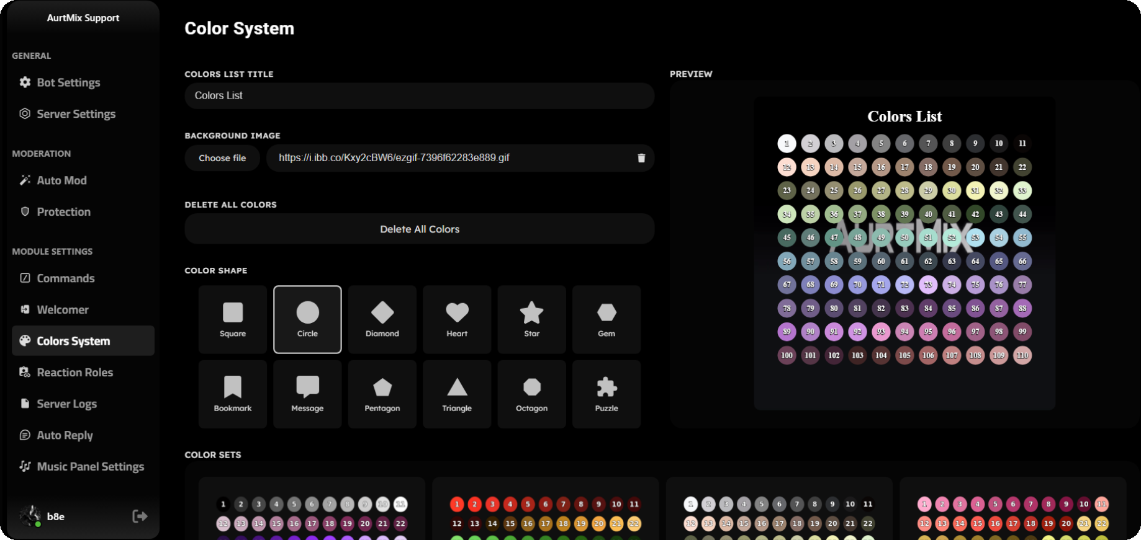Click preview color swatch number 99
Viewport: 1141px width, 540px height.
pos(1022,332)
